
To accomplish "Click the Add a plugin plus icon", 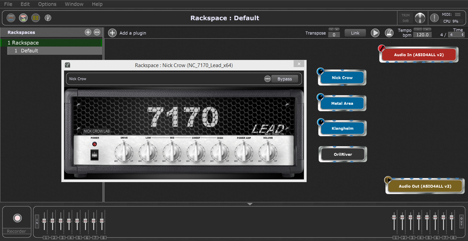I will [112, 33].
